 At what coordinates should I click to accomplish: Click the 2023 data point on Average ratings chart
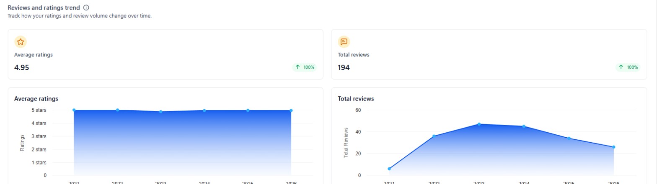click(161, 111)
